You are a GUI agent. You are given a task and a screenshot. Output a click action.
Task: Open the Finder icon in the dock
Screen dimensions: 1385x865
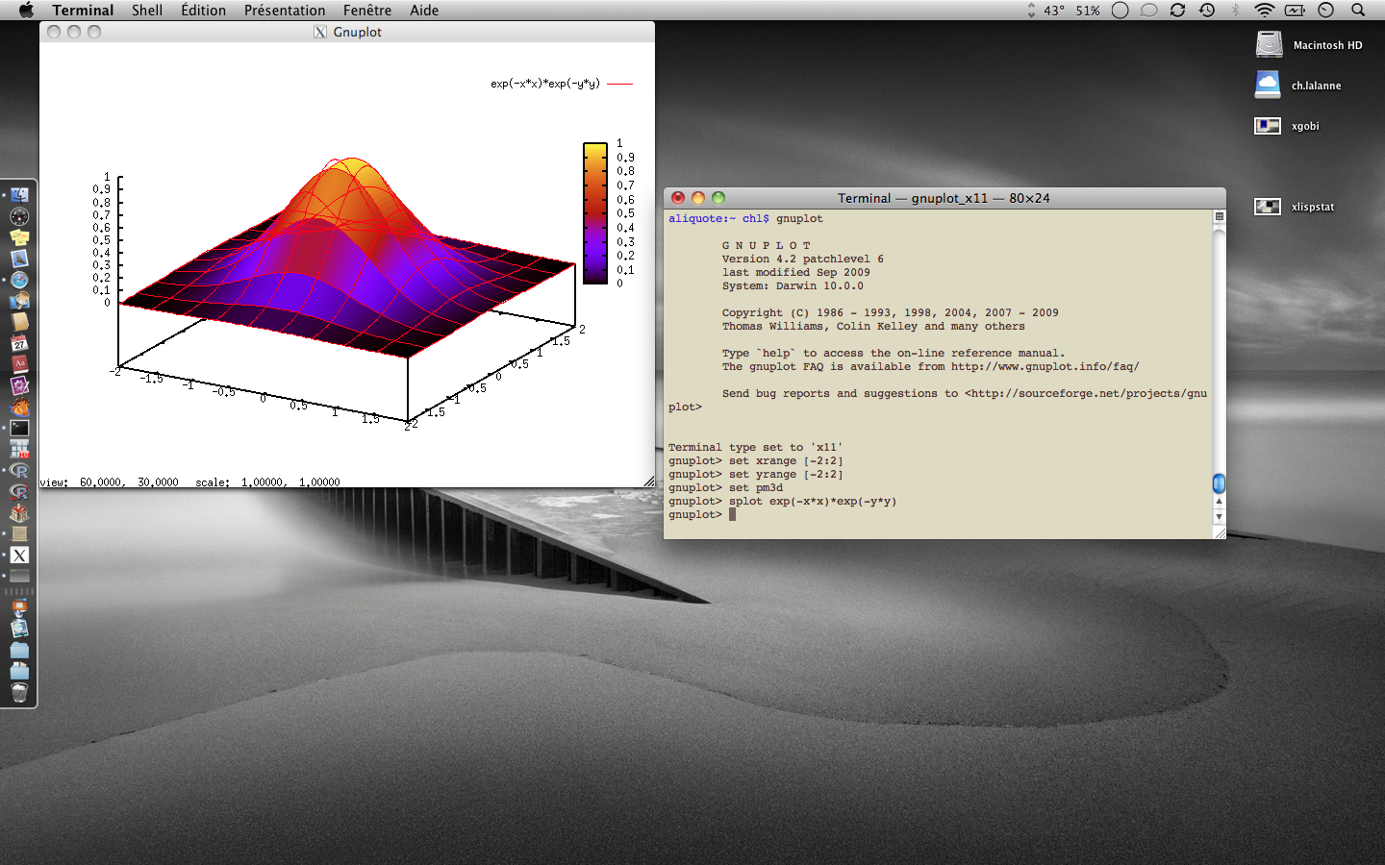pyautogui.click(x=19, y=195)
